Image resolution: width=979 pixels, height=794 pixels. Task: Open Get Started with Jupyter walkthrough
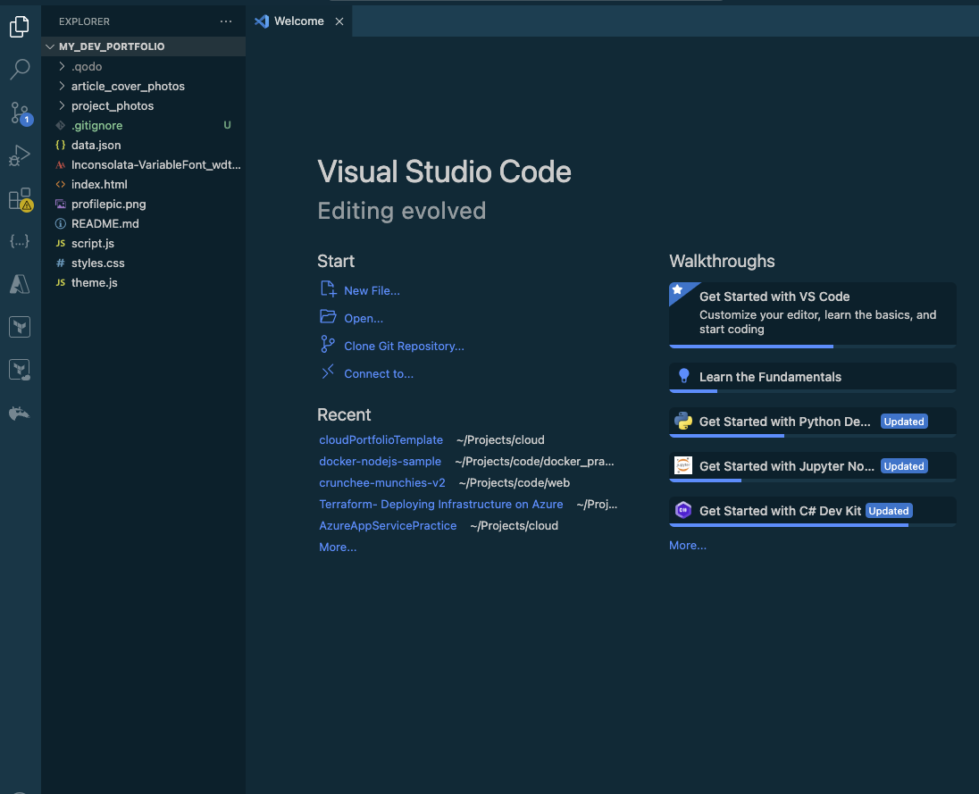(812, 467)
